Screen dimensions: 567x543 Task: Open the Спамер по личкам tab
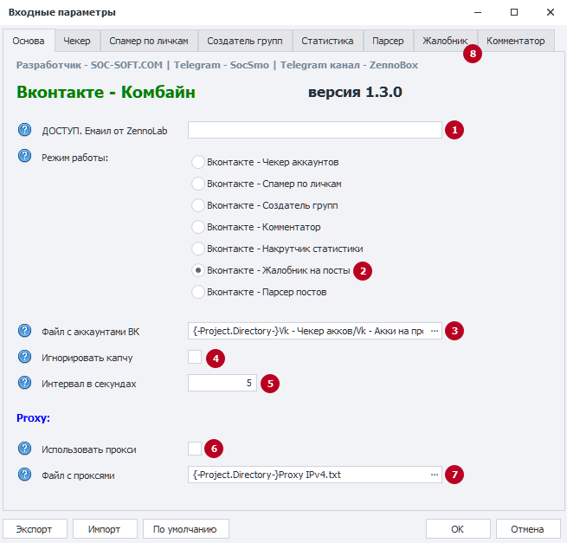149,41
